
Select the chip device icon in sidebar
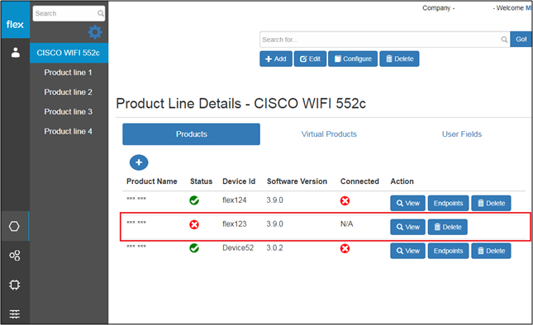pos(15,285)
